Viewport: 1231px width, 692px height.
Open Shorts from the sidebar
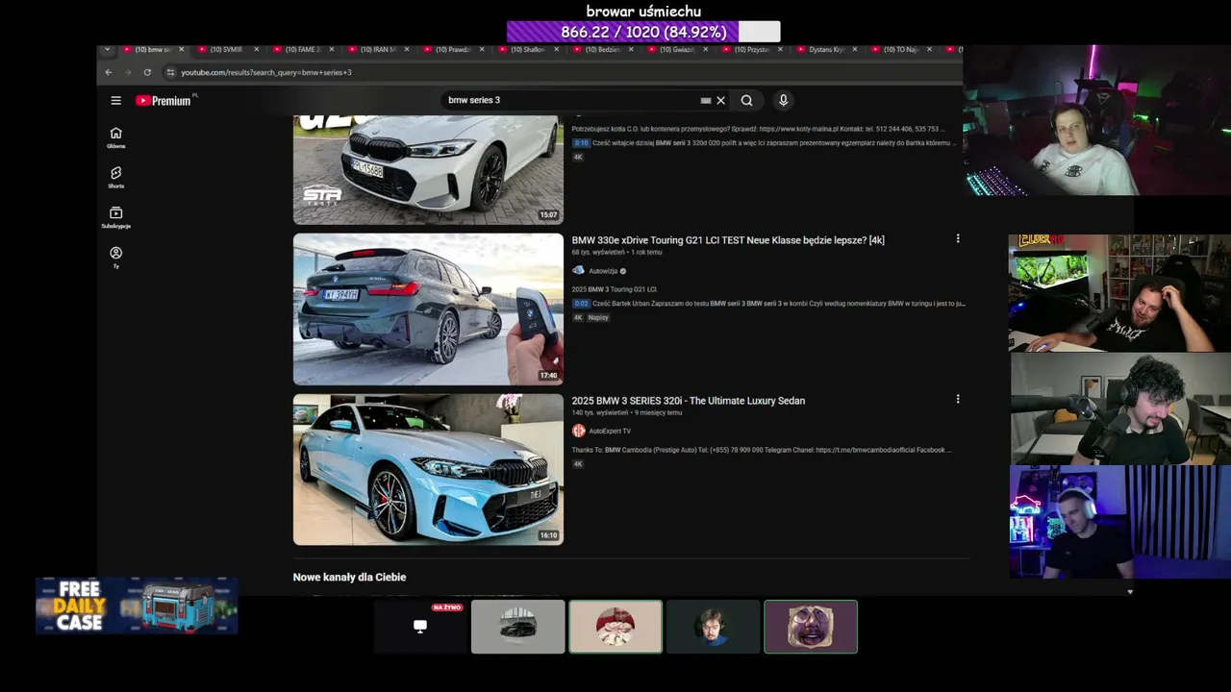tap(115, 178)
